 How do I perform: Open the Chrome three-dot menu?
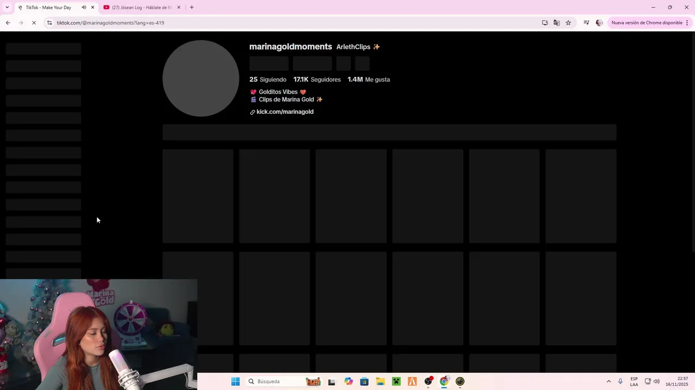[687, 23]
